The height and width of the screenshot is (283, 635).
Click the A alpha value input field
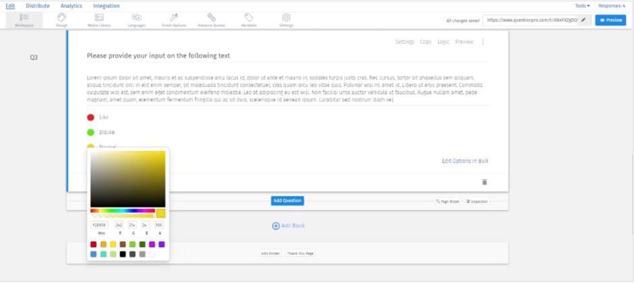(159, 225)
